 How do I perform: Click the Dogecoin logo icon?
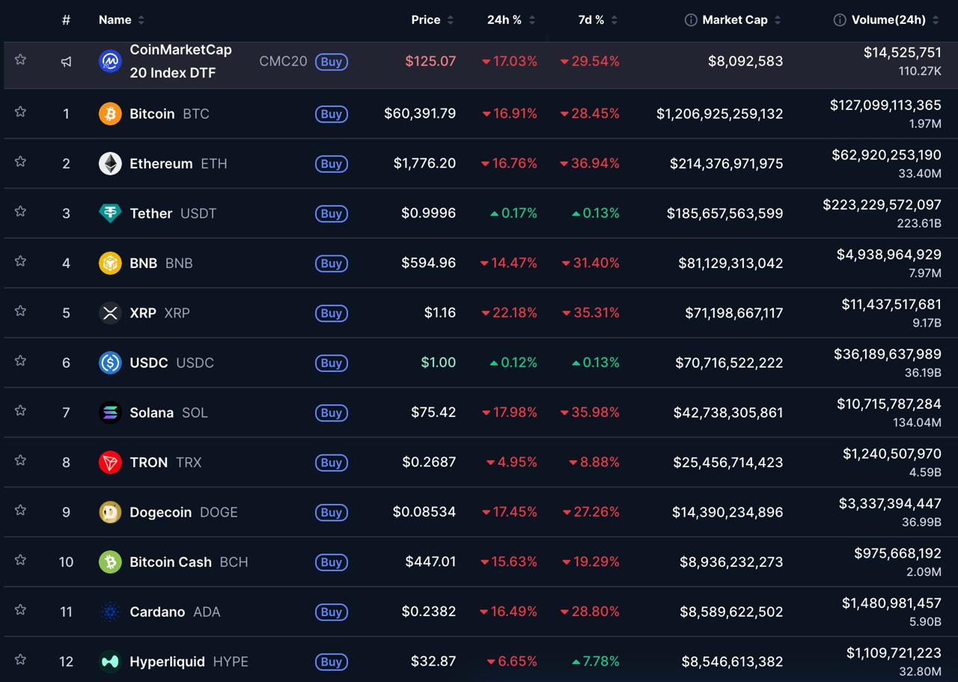click(110, 512)
